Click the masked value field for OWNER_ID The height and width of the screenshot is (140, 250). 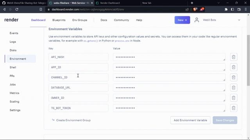(x=169, y=98)
